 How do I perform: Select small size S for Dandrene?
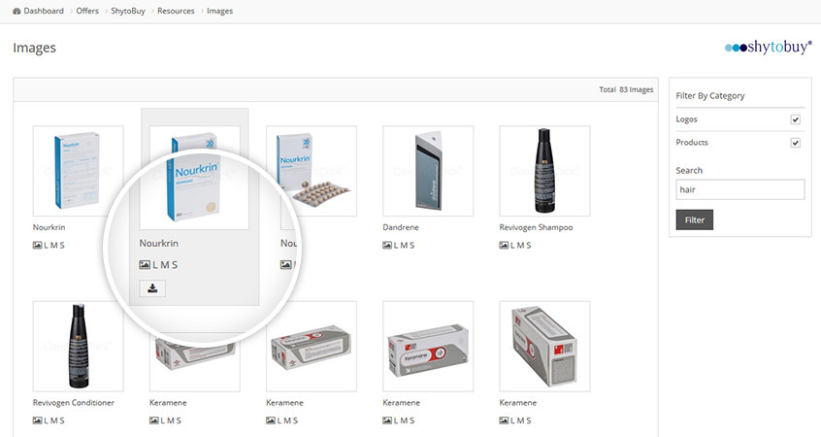click(x=412, y=246)
